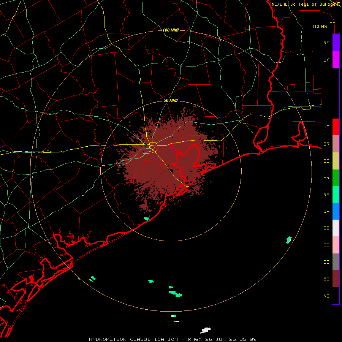The height and width of the screenshot is (342, 342).
Task: Click the UK magenta legend swatch
Action: pyautogui.click(x=336, y=60)
